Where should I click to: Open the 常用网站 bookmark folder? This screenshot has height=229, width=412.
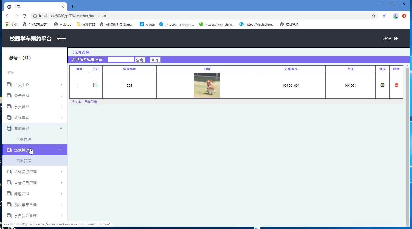tap(86, 24)
